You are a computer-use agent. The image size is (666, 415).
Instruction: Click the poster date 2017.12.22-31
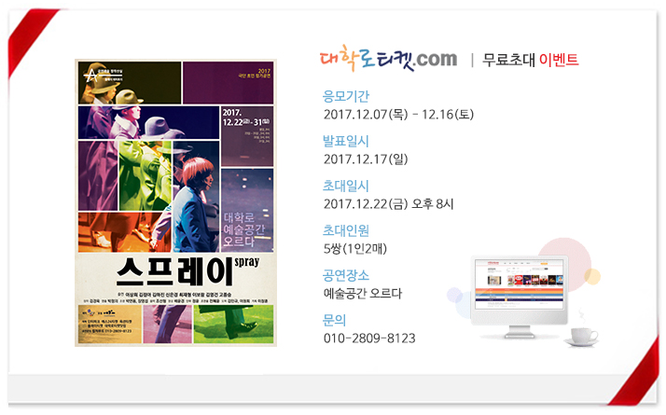click(x=246, y=118)
